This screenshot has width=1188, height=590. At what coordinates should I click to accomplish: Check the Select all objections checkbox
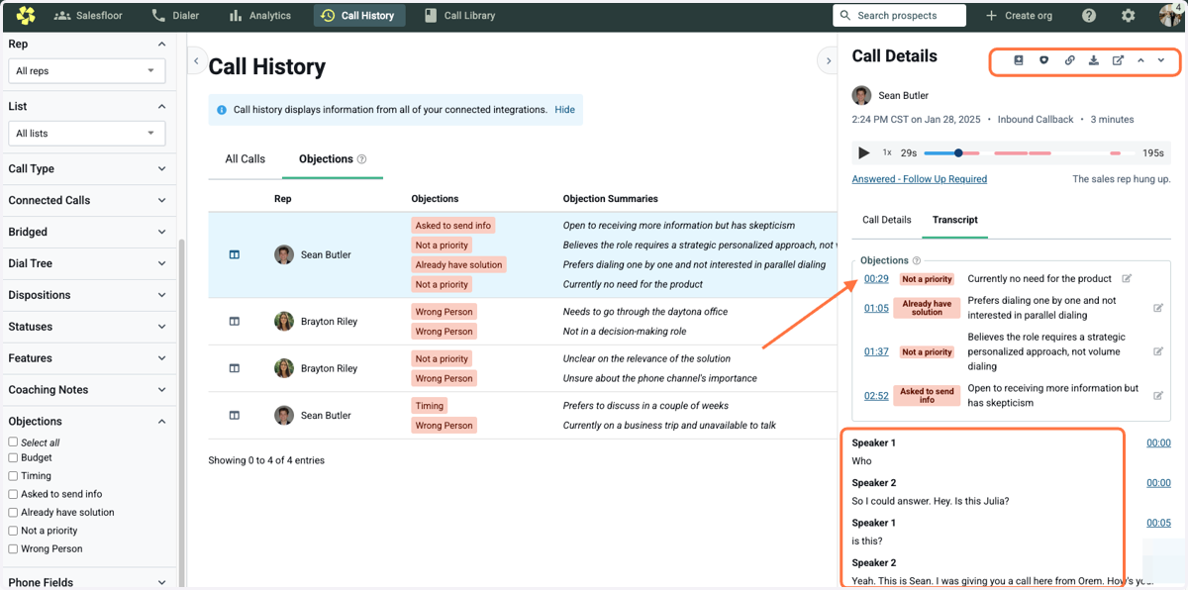tap(13, 442)
